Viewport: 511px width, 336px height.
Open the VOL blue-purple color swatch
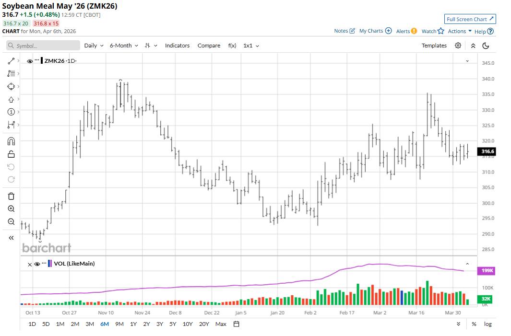coord(50,264)
